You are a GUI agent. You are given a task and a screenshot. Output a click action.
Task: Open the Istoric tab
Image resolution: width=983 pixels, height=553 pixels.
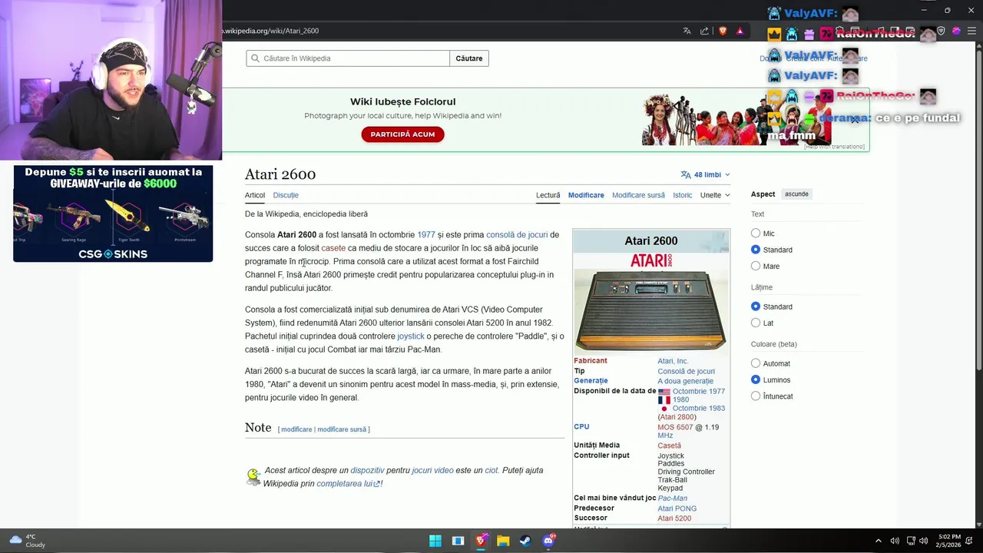[x=683, y=195]
